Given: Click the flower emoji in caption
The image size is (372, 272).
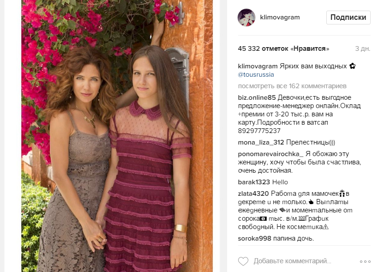Looking at the screenshot, I should [x=353, y=66].
